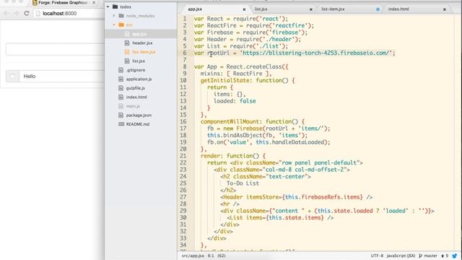The height and width of the screenshot is (260, 462).
Task: Open package.json in the file tree
Action: tap(139, 116)
